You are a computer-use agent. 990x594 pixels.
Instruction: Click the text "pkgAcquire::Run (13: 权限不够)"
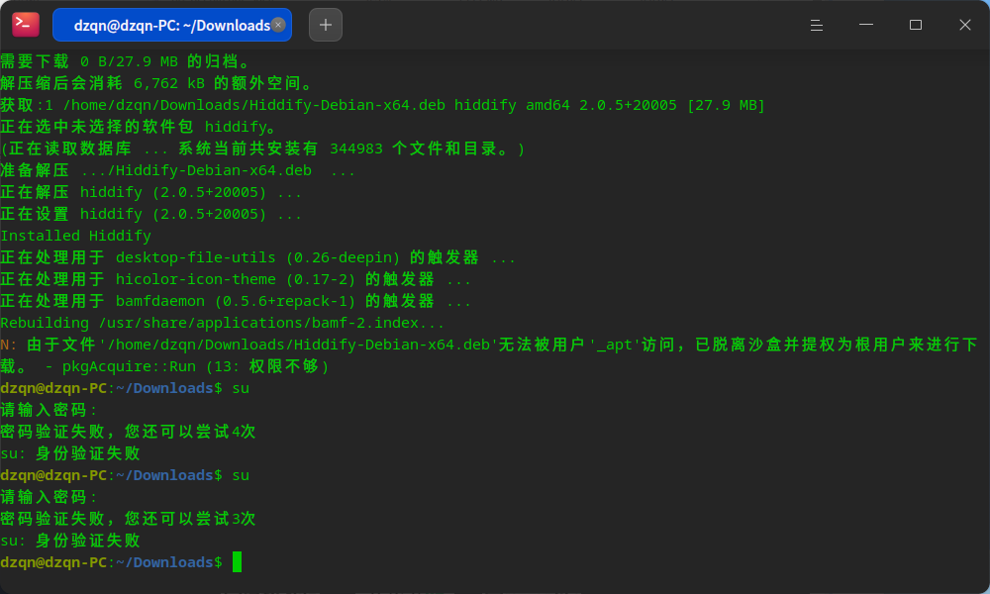[196, 366]
